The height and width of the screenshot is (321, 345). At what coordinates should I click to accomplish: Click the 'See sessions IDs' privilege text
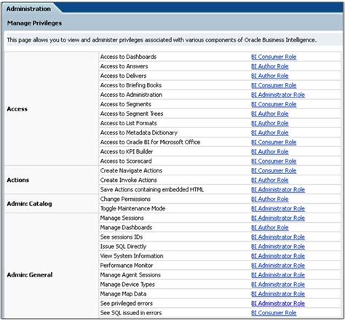(x=122, y=237)
